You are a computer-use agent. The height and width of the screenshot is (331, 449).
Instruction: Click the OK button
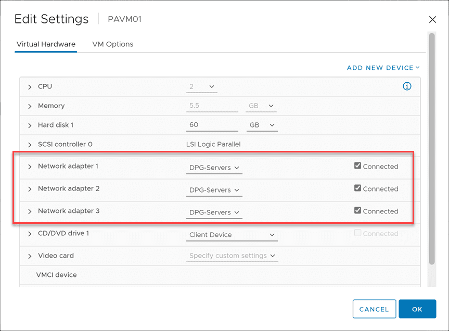[417, 309]
